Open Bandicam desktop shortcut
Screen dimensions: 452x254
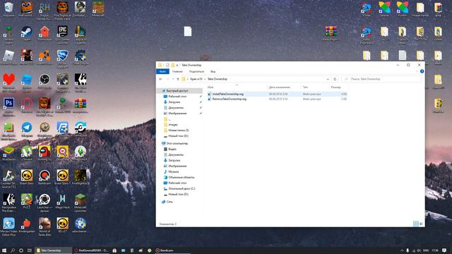pos(44,177)
